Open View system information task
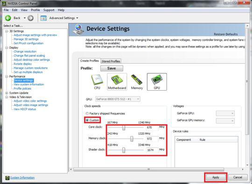Image resolution: width=252 pixels, height=184 pixels. coord(29,85)
